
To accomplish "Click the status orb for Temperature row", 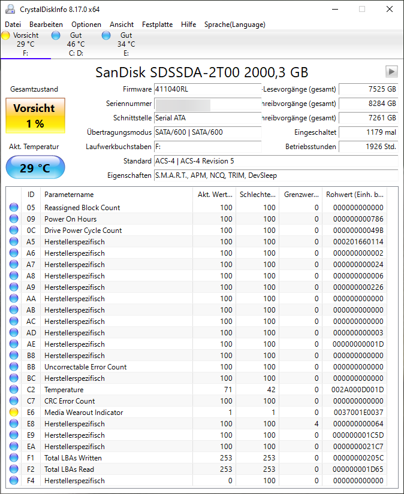I will click(14, 389).
